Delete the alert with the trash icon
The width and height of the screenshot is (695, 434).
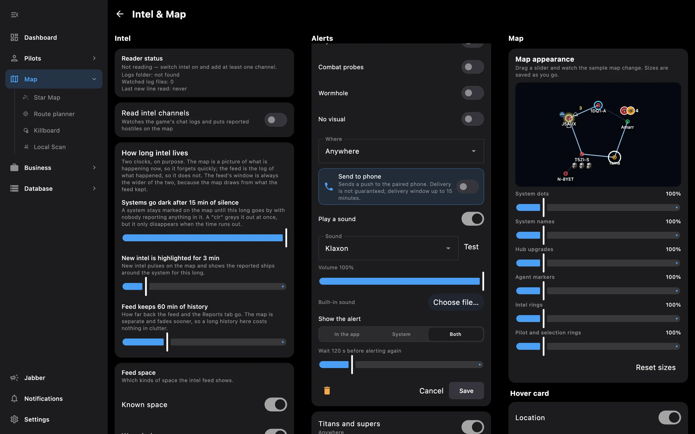coord(327,391)
